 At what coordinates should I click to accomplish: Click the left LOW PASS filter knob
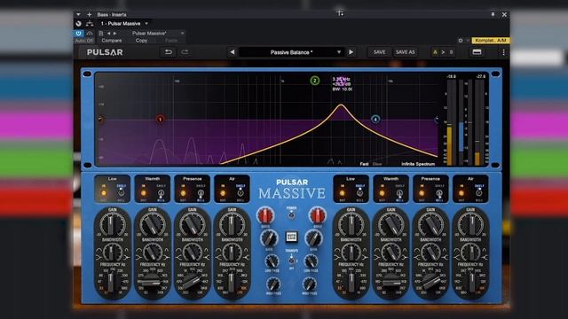(x=272, y=261)
